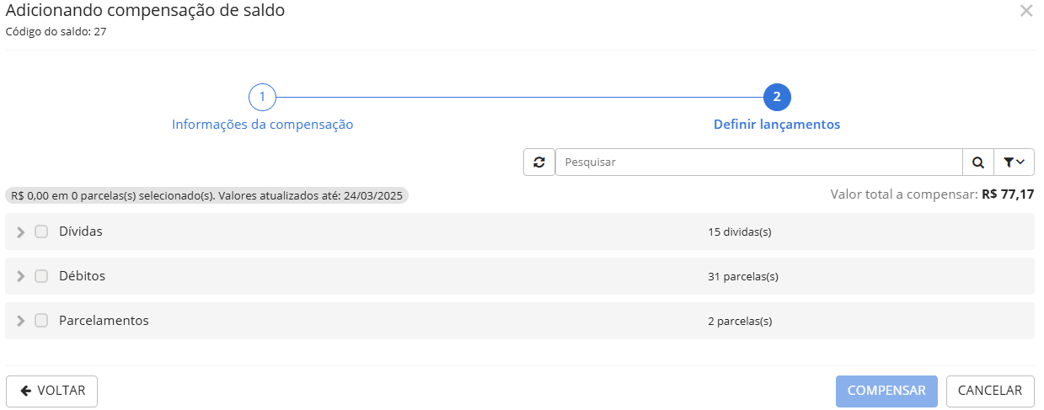
Task: Click the magnifying glass search icon
Action: pyautogui.click(x=977, y=162)
